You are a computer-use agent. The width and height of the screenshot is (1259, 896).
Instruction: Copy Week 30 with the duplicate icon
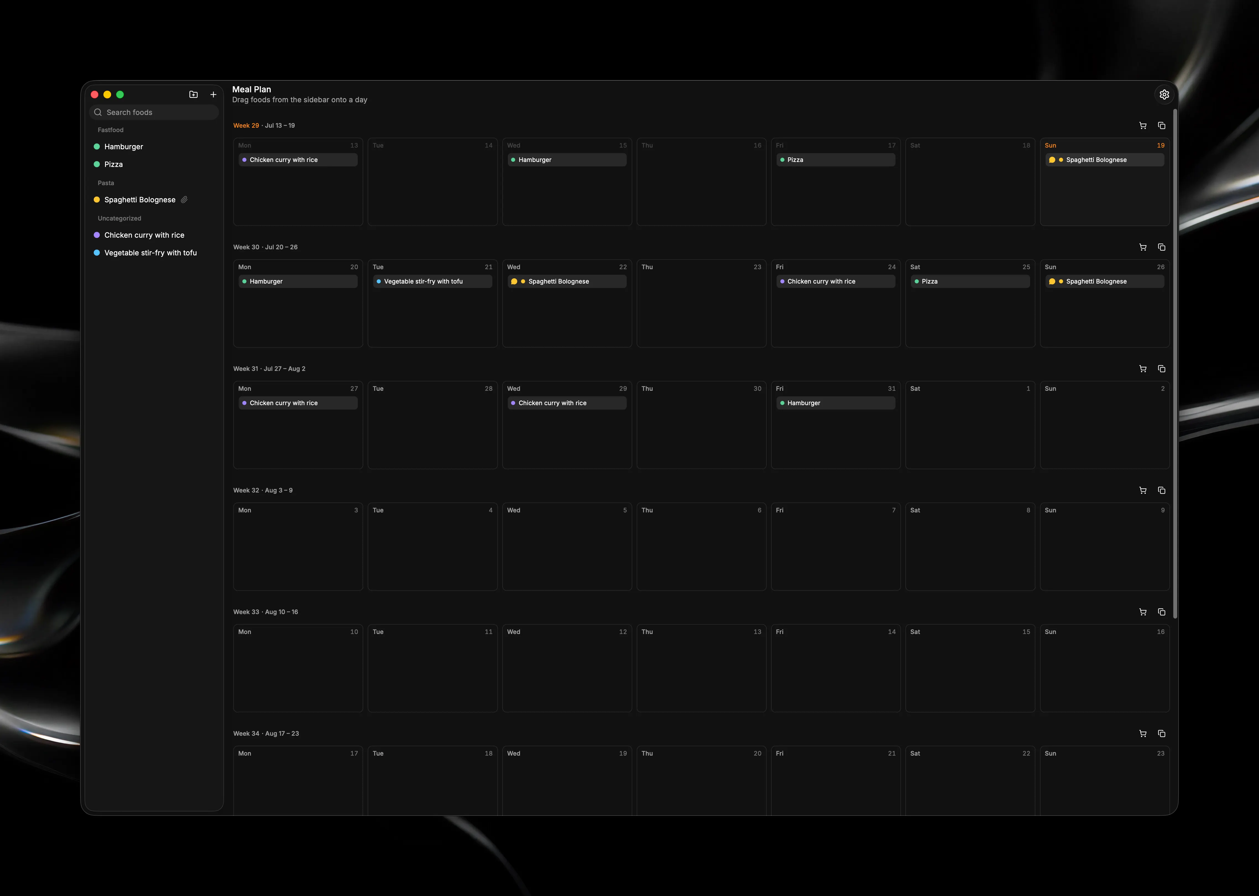tap(1161, 247)
